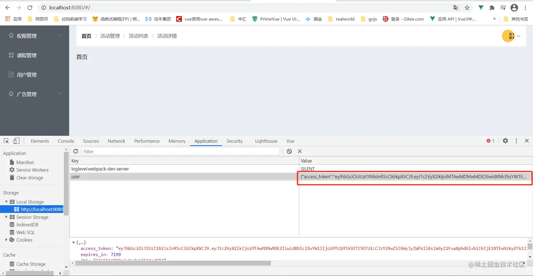The height and width of the screenshot is (276, 533).
Task: Open Manifest in the Application panel
Action: (25, 162)
